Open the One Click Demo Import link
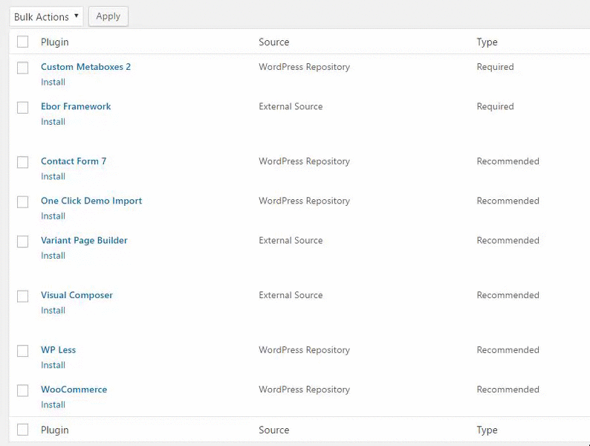 [91, 201]
